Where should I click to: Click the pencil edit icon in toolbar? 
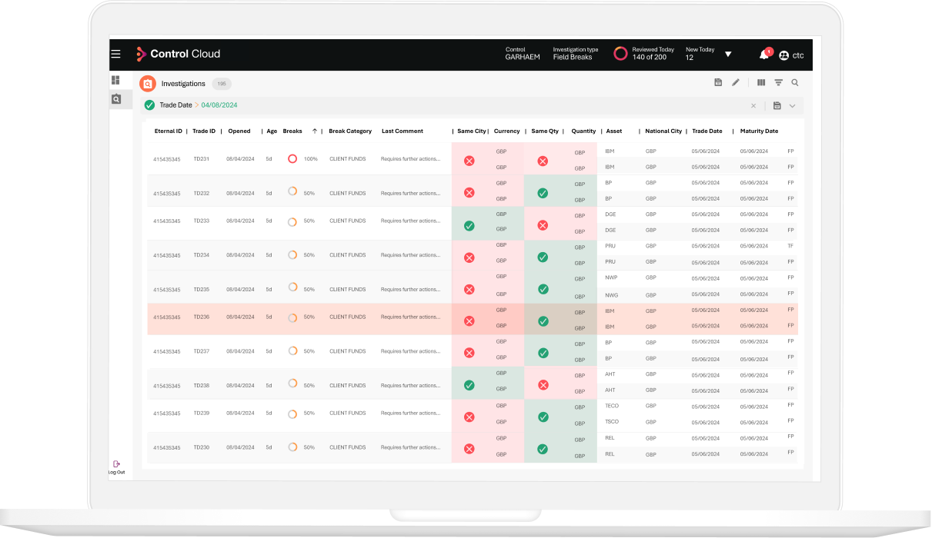coord(736,82)
